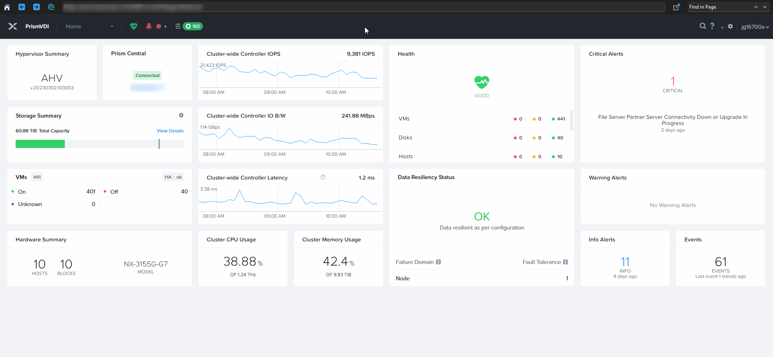Open the File Server critical alert message
The height and width of the screenshot is (357, 773).
673,120
